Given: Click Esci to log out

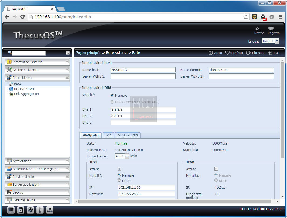Looking at the screenshot, I should [x=274, y=53].
